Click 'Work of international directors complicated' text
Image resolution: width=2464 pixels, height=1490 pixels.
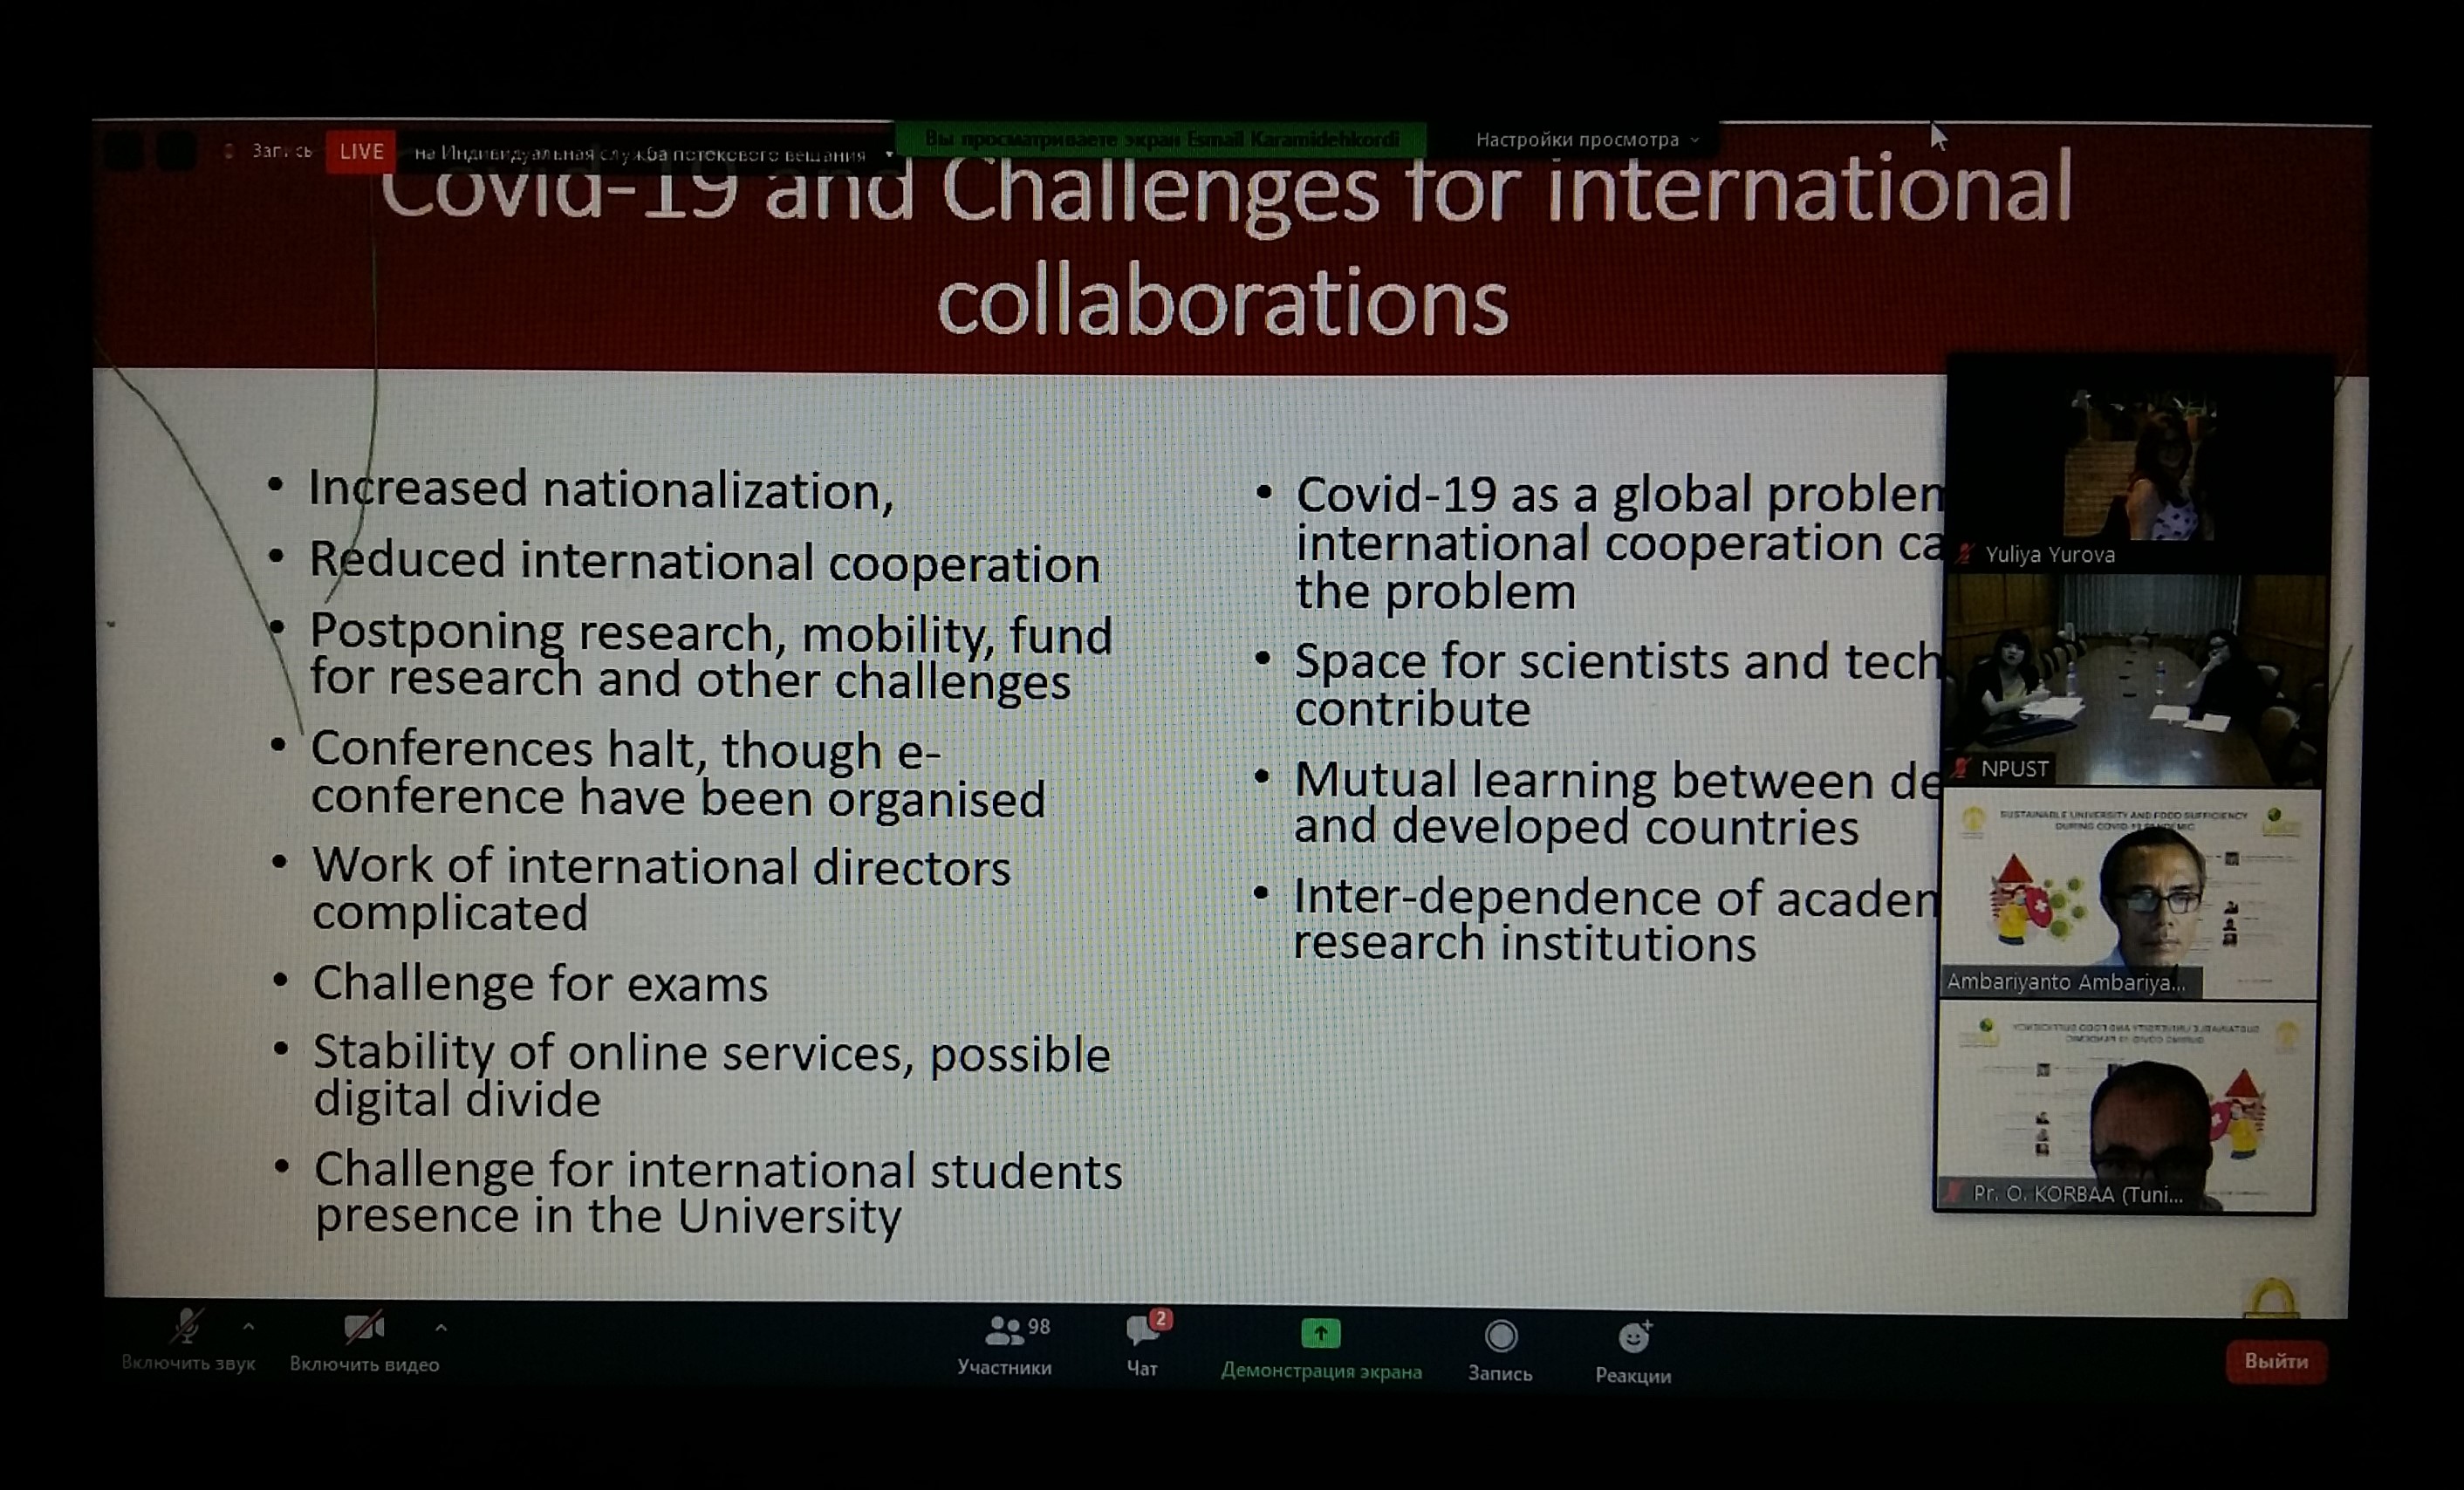(661, 889)
